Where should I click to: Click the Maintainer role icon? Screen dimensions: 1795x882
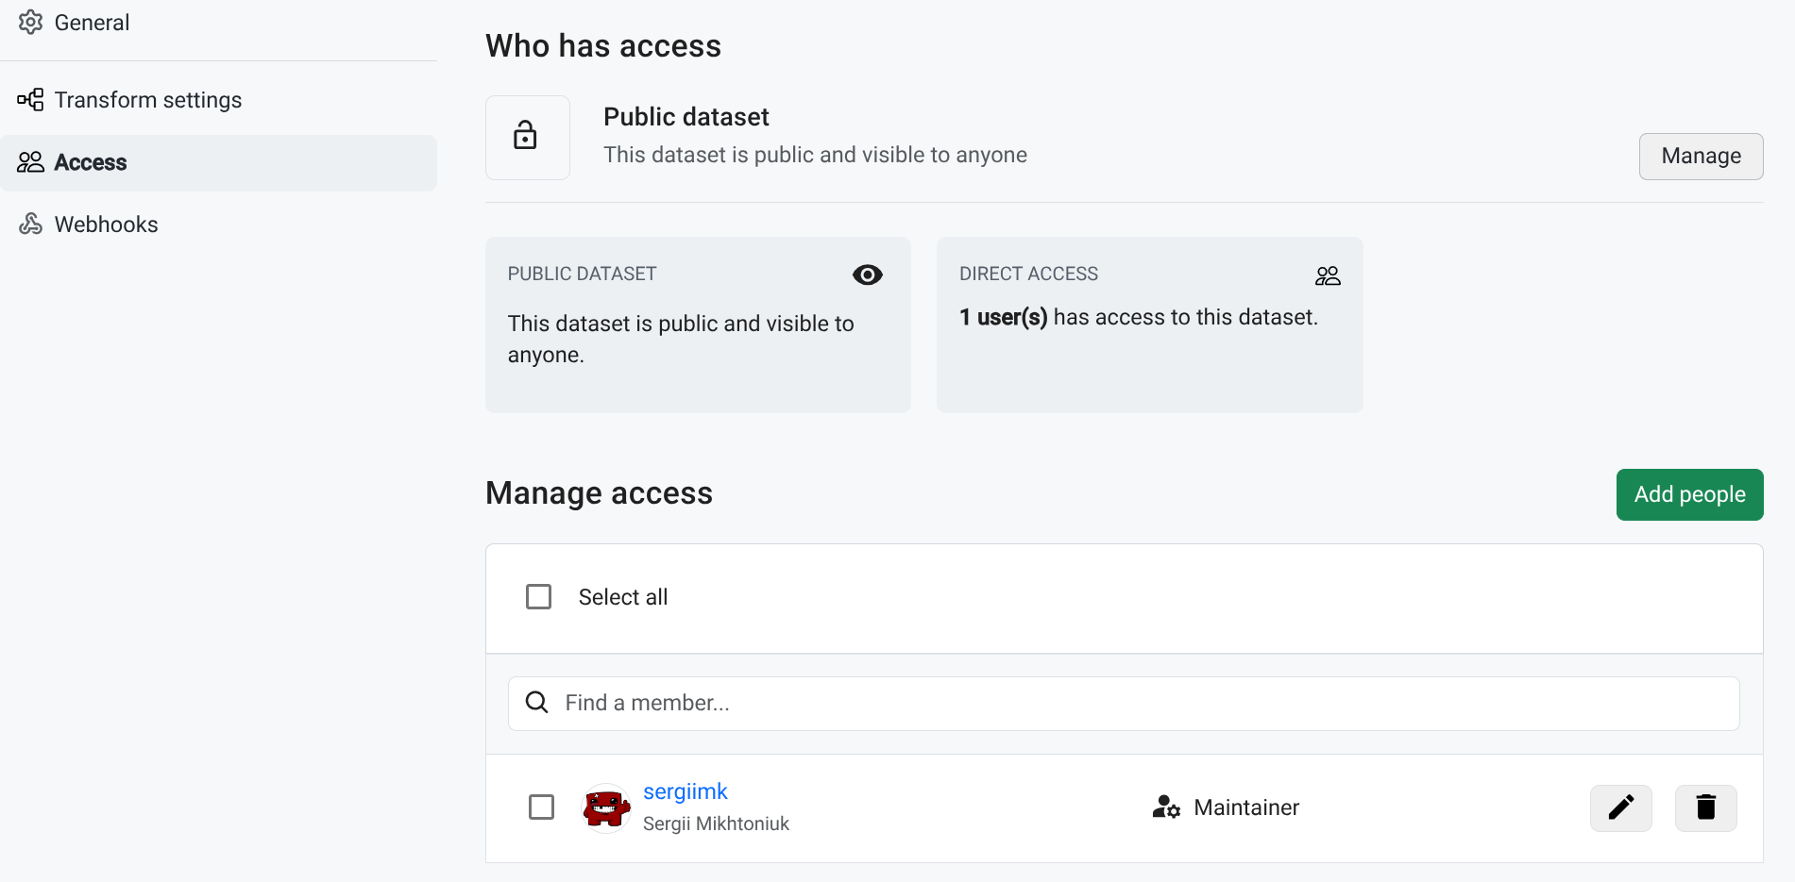tap(1166, 807)
